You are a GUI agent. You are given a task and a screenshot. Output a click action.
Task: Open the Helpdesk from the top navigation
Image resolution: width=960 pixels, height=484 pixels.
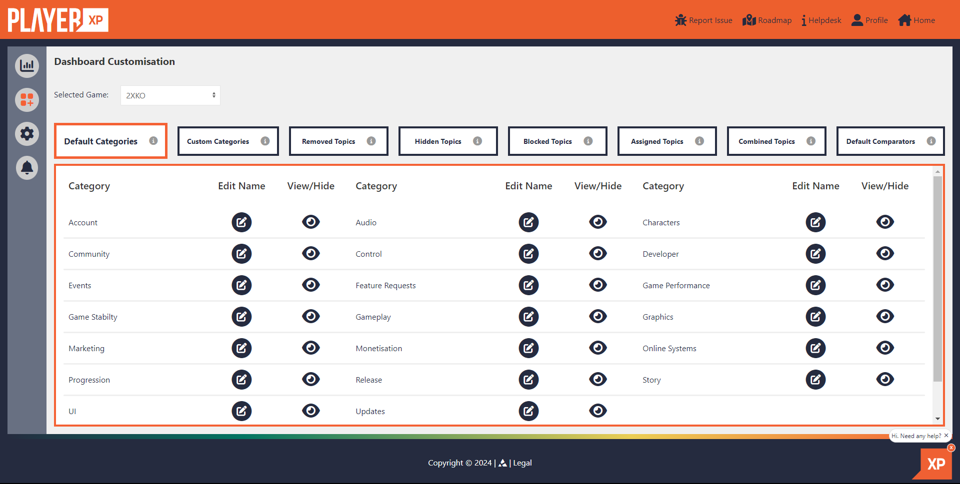821,20
